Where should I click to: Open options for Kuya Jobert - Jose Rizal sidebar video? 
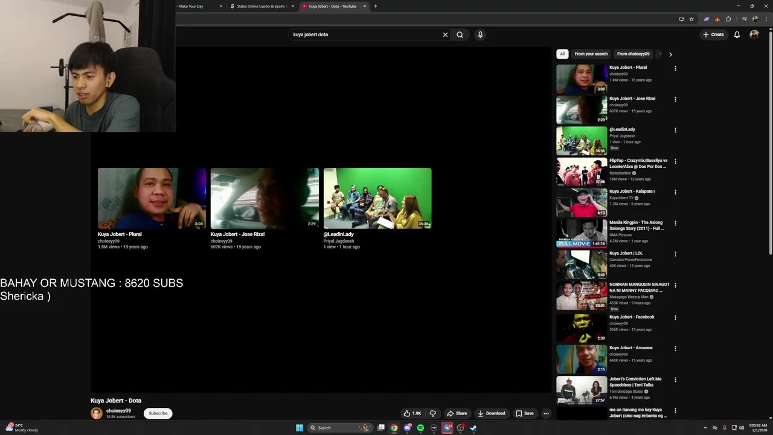pyautogui.click(x=675, y=99)
